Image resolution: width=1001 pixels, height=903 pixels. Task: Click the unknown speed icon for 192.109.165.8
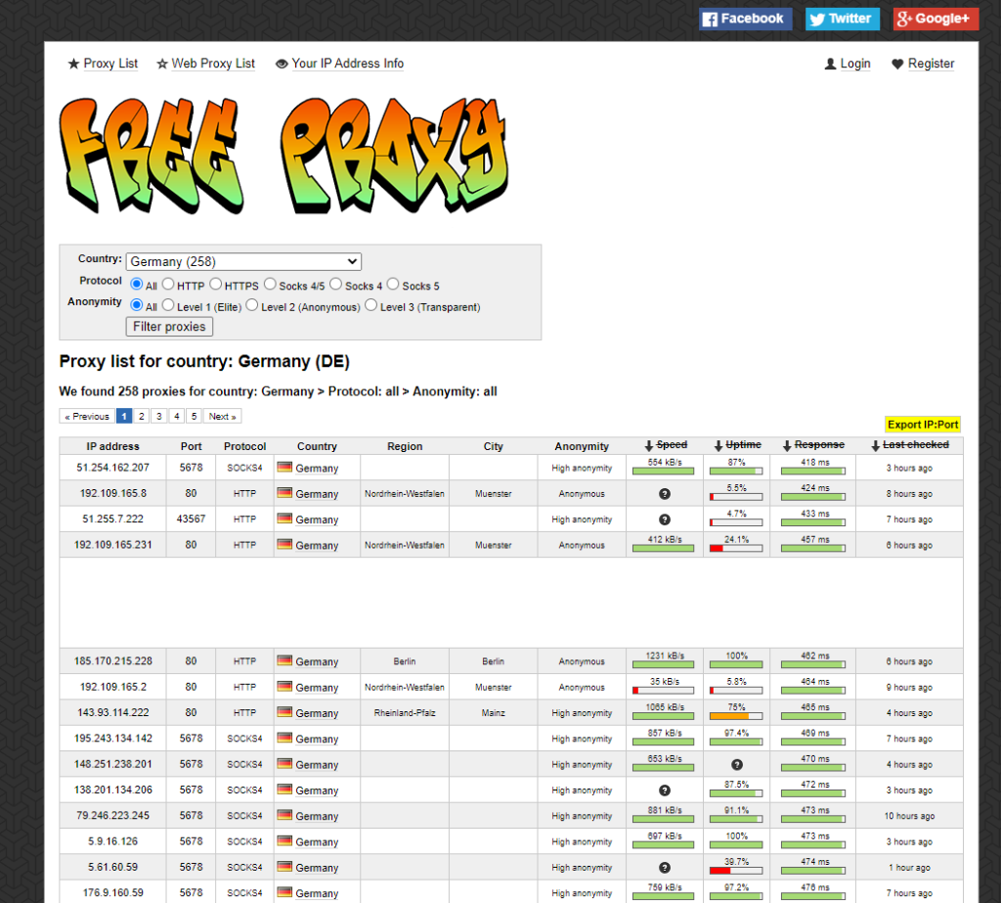coord(665,494)
